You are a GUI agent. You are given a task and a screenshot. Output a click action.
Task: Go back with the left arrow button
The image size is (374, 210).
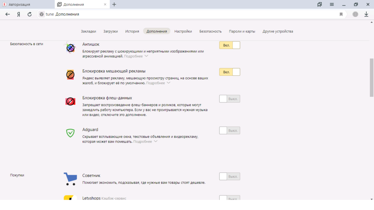point(8,14)
